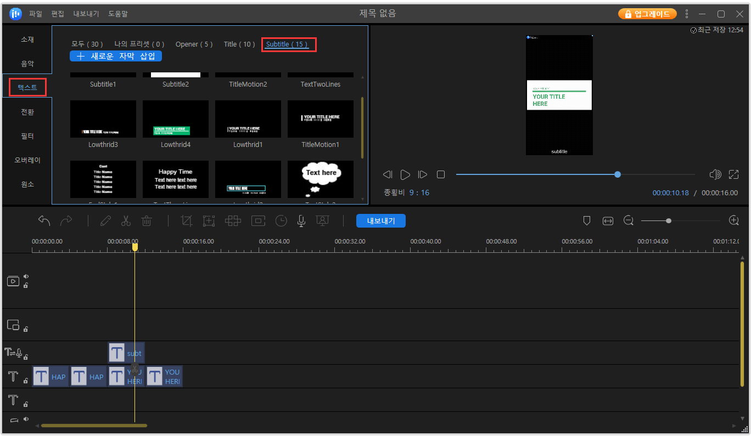Viewport: 751px width, 436px height.
Task: Open the aspect ratio 9 : 16 selector
Action: (x=419, y=193)
